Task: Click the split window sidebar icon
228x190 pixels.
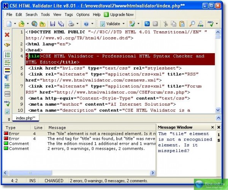Action: (7, 94)
